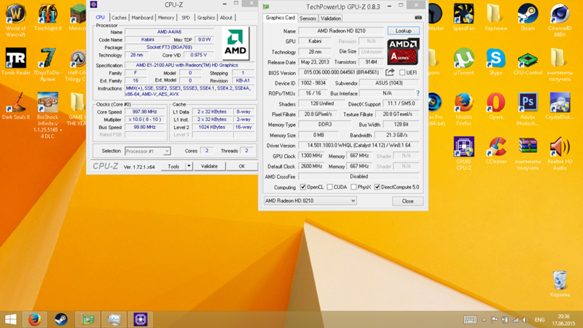Launch Mozilla Firefox desktop icon

point(463,109)
